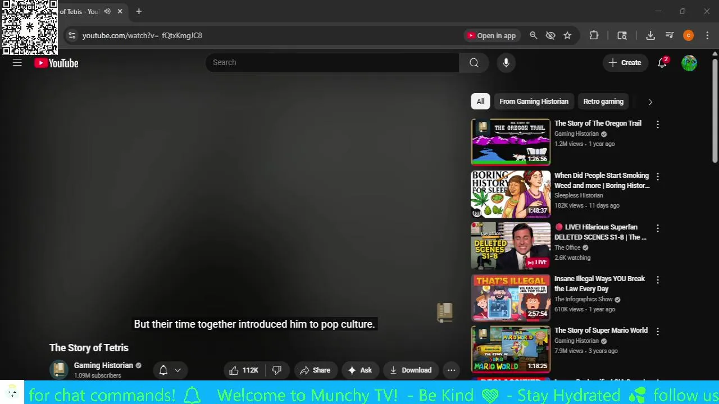This screenshot has width=719, height=404.
Task: Expand the subscription notification chevron dropdown
Action: coord(178,370)
